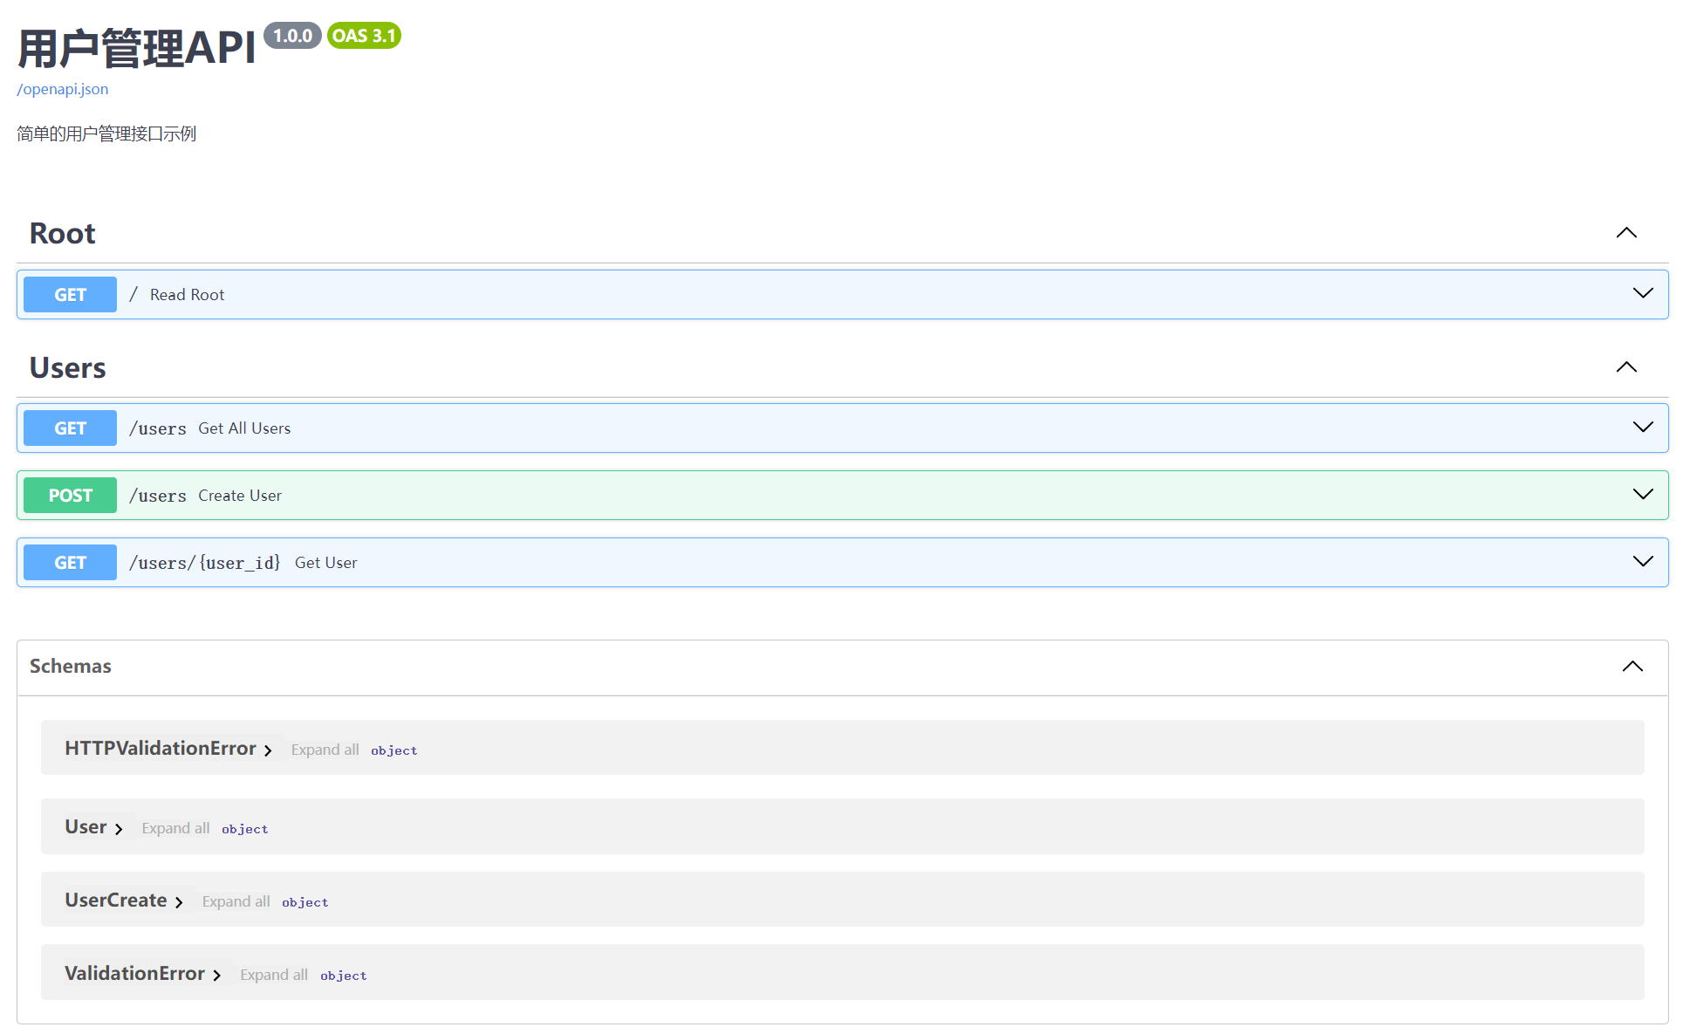Click GET badge for Read Root
1683x1034 pixels.
point(70,295)
